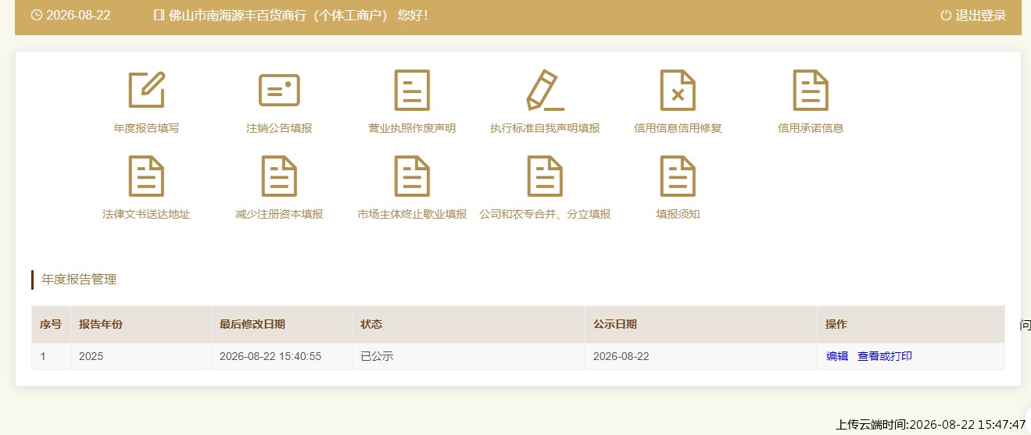The width and height of the screenshot is (1031, 435).
Task: Click the 注销公告填报 label
Action: (279, 128)
